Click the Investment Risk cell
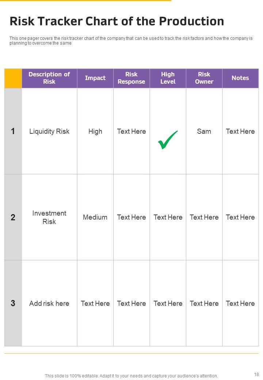This screenshot has width=263, height=380. coord(49,217)
